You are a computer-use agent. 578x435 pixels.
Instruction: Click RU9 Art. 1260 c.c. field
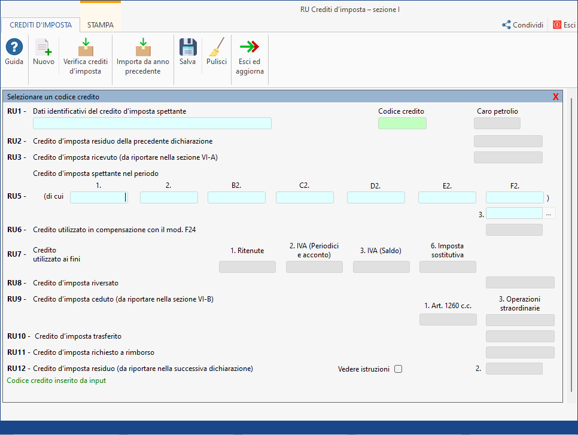[448, 320]
